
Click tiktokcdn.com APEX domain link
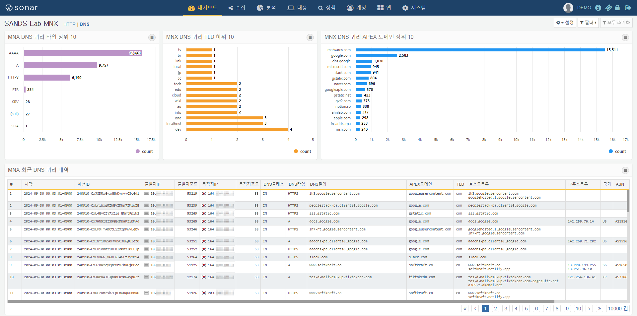click(x=422, y=277)
